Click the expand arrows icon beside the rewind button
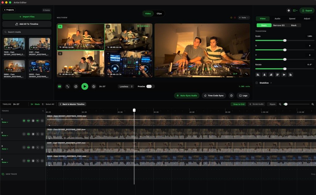This screenshot has height=195, width=316. point(68,86)
